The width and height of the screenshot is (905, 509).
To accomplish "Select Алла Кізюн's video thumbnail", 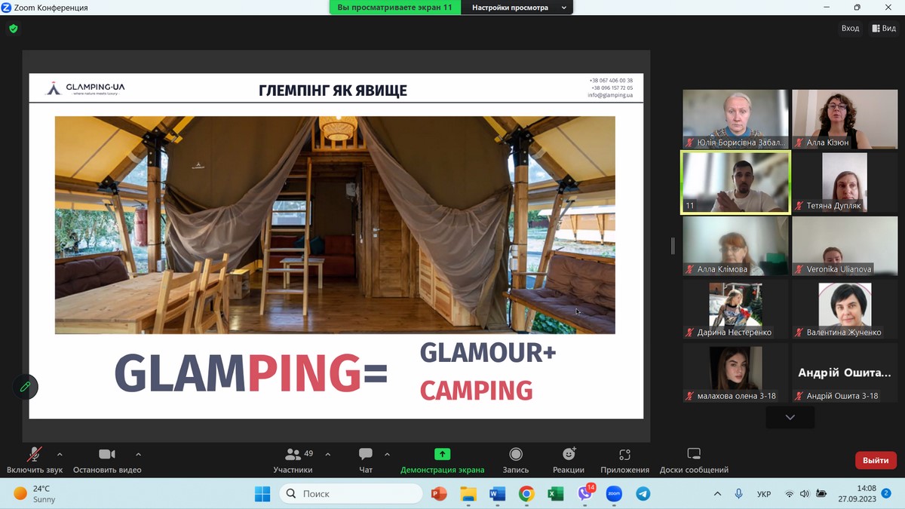I will click(x=844, y=119).
